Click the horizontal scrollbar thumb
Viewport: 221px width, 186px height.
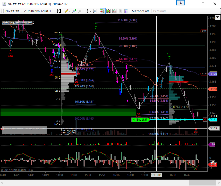click(x=202, y=183)
